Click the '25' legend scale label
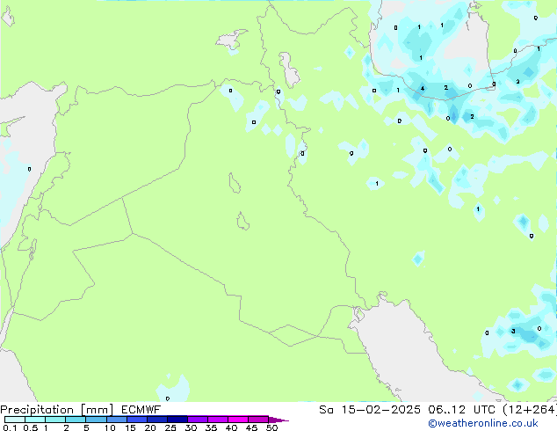This screenshot has width=557, height=431. tap(170, 427)
